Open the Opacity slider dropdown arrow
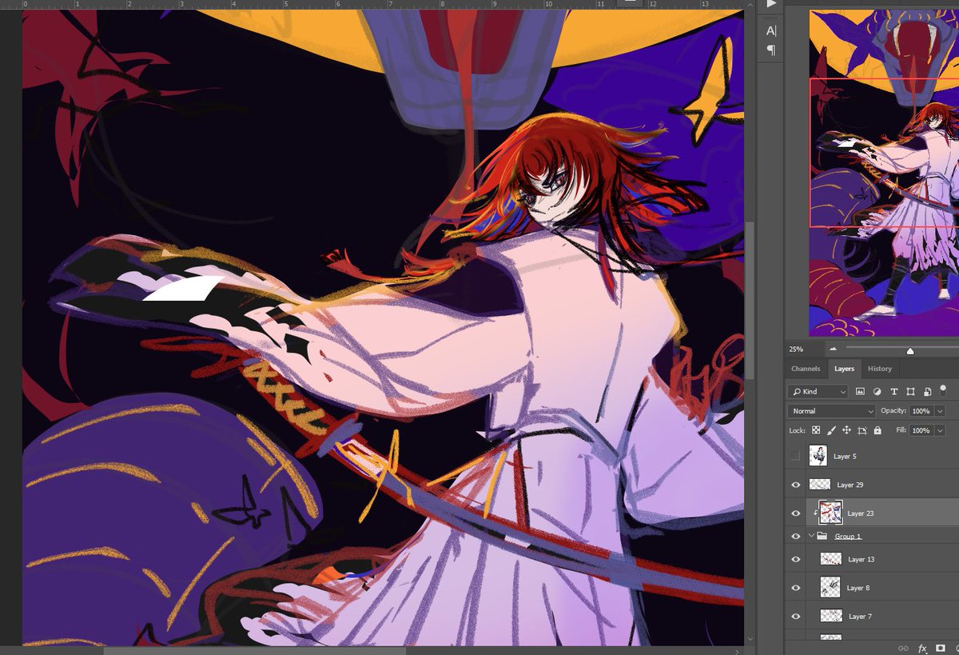The image size is (959, 655). click(940, 411)
